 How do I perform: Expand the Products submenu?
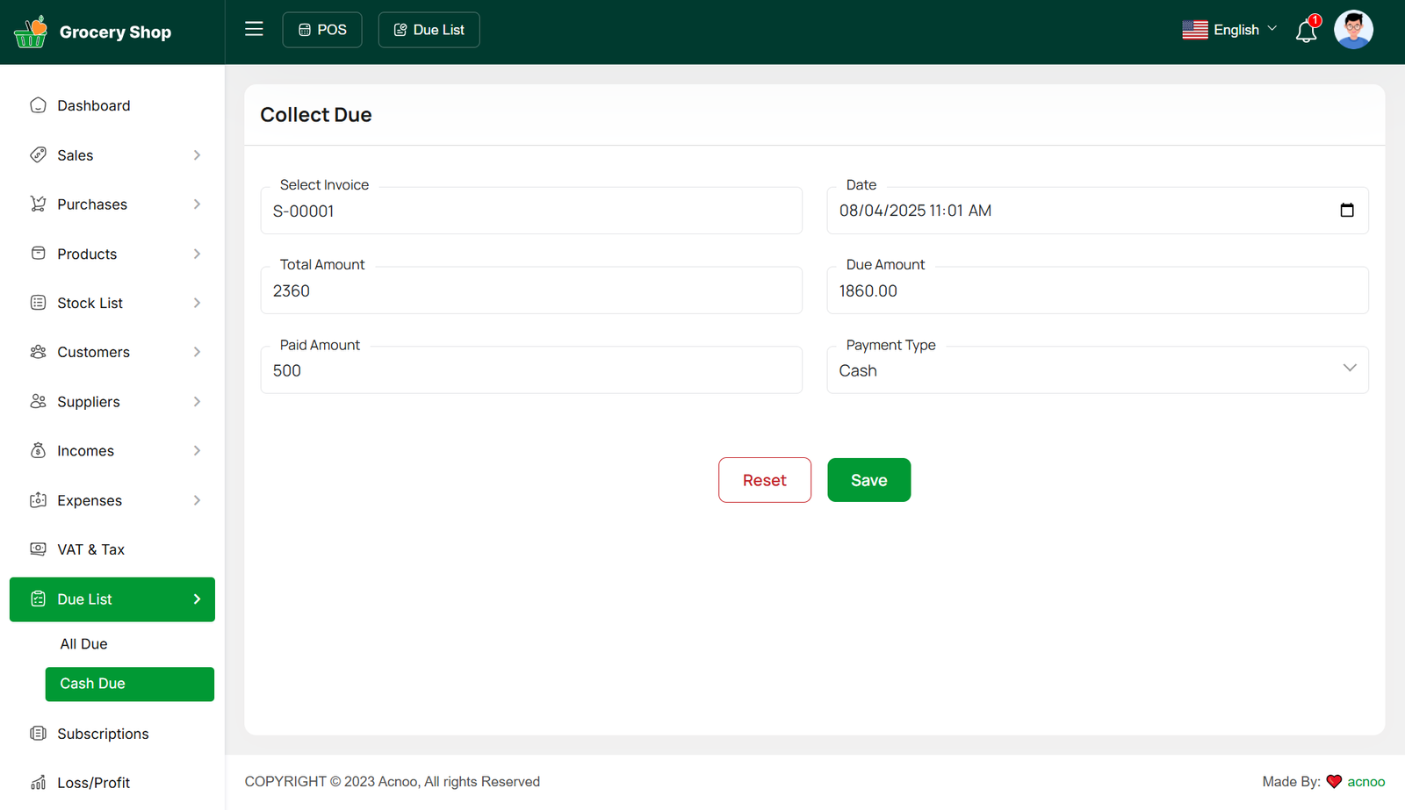point(197,254)
